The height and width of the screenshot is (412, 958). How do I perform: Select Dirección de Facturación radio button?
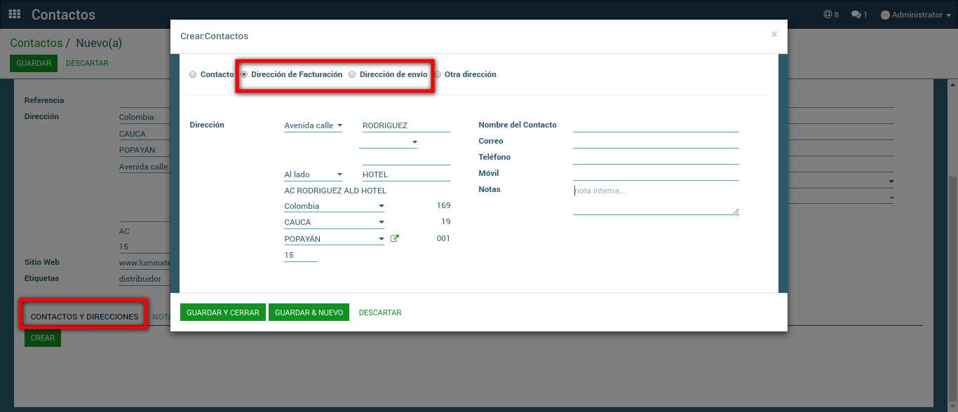[x=244, y=74]
